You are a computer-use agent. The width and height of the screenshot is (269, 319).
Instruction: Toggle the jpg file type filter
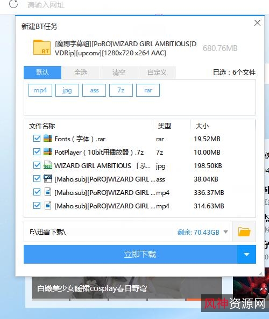[x=67, y=90]
